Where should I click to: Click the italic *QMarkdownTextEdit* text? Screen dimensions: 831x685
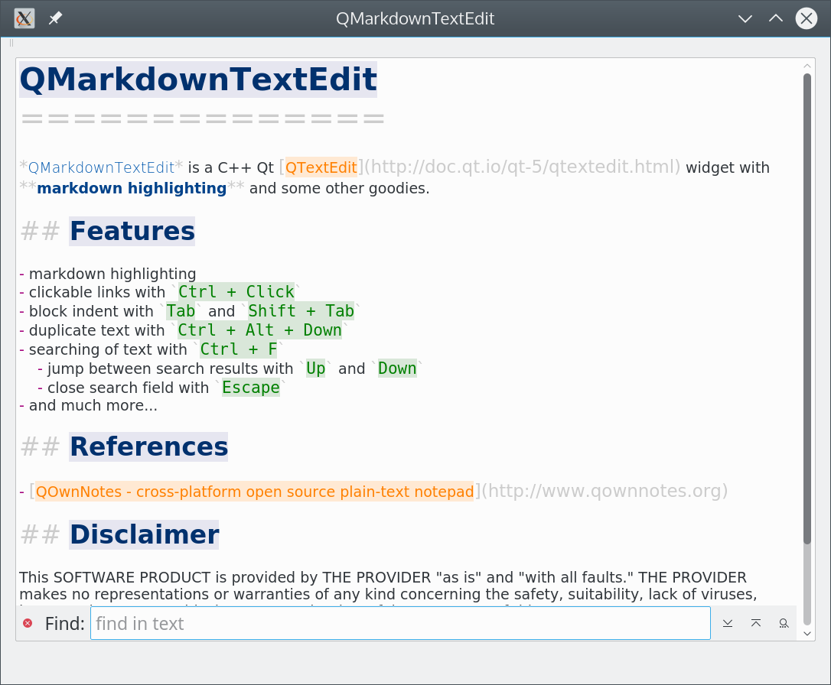pos(101,167)
